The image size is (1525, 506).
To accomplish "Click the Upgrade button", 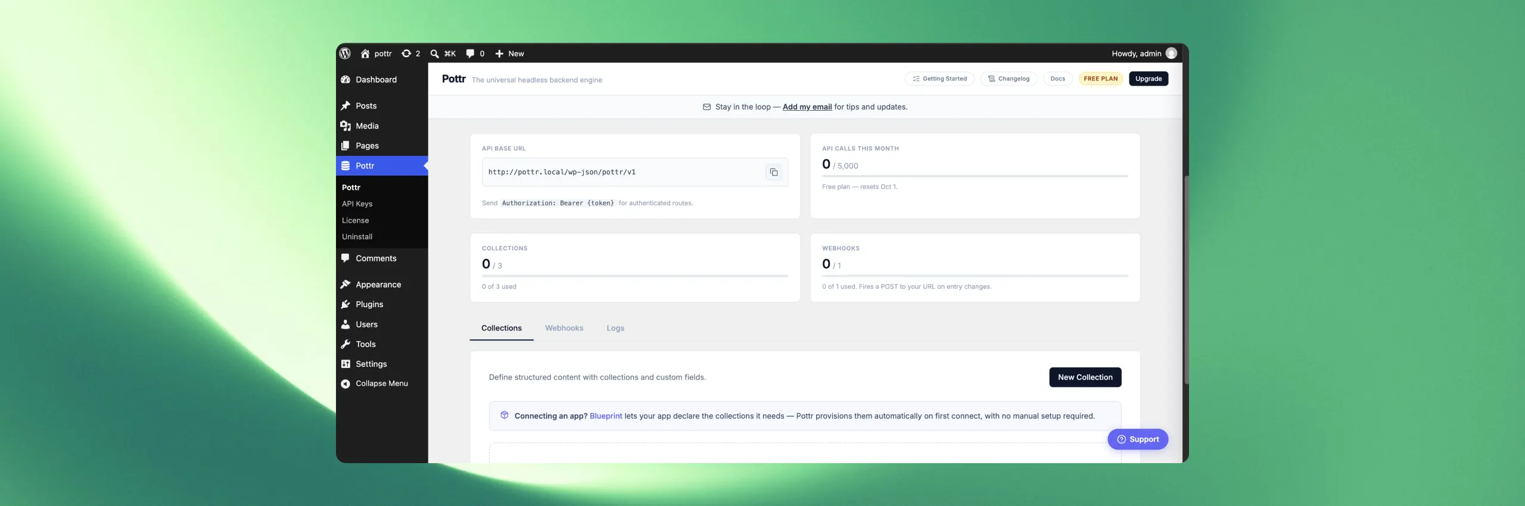I will 1148,79.
